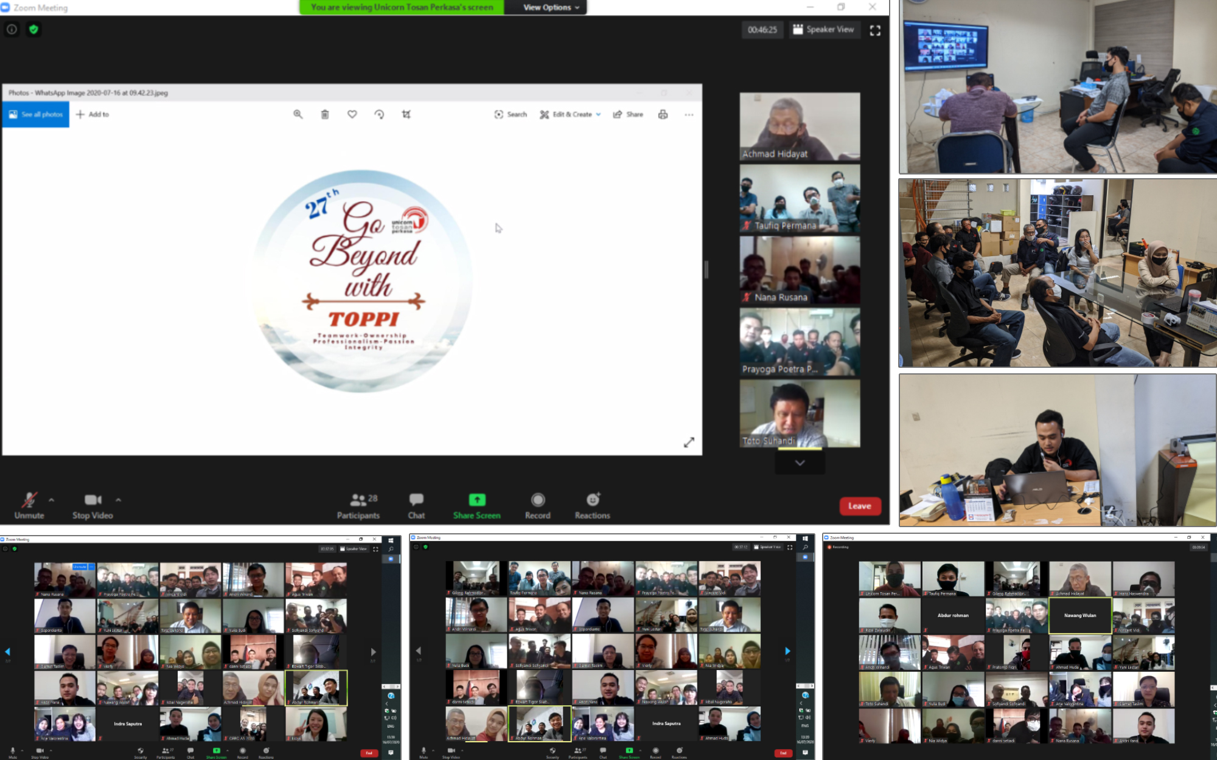Open the three-dot more menu in Photos

689,114
